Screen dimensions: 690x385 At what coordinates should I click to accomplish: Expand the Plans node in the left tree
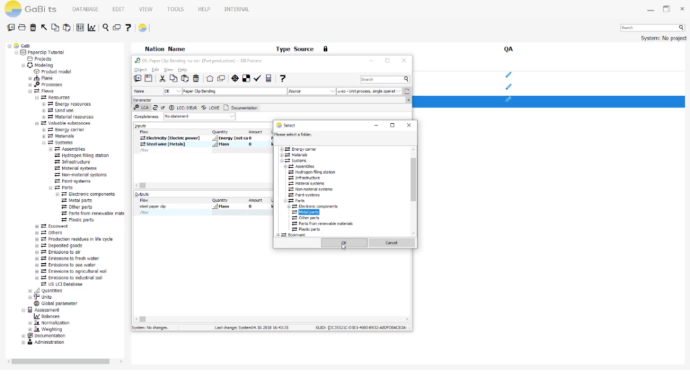30,78
